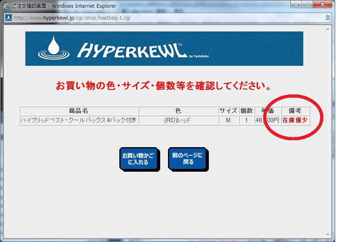Click the red confirmation heading text
Image resolution: width=338 pixels, height=242 pixels.
click(163, 85)
